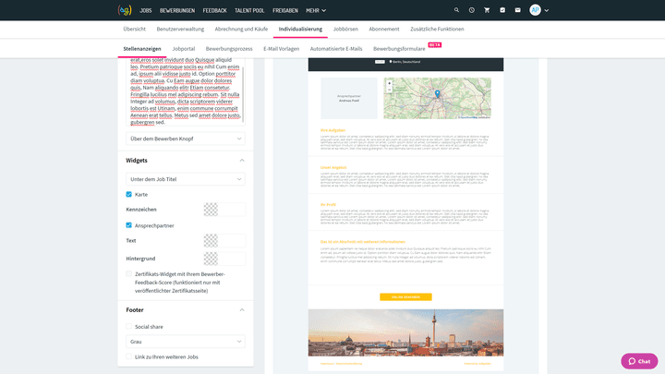Click the Ansprechpartner card in preview
The image size is (665, 374).
(x=348, y=98)
